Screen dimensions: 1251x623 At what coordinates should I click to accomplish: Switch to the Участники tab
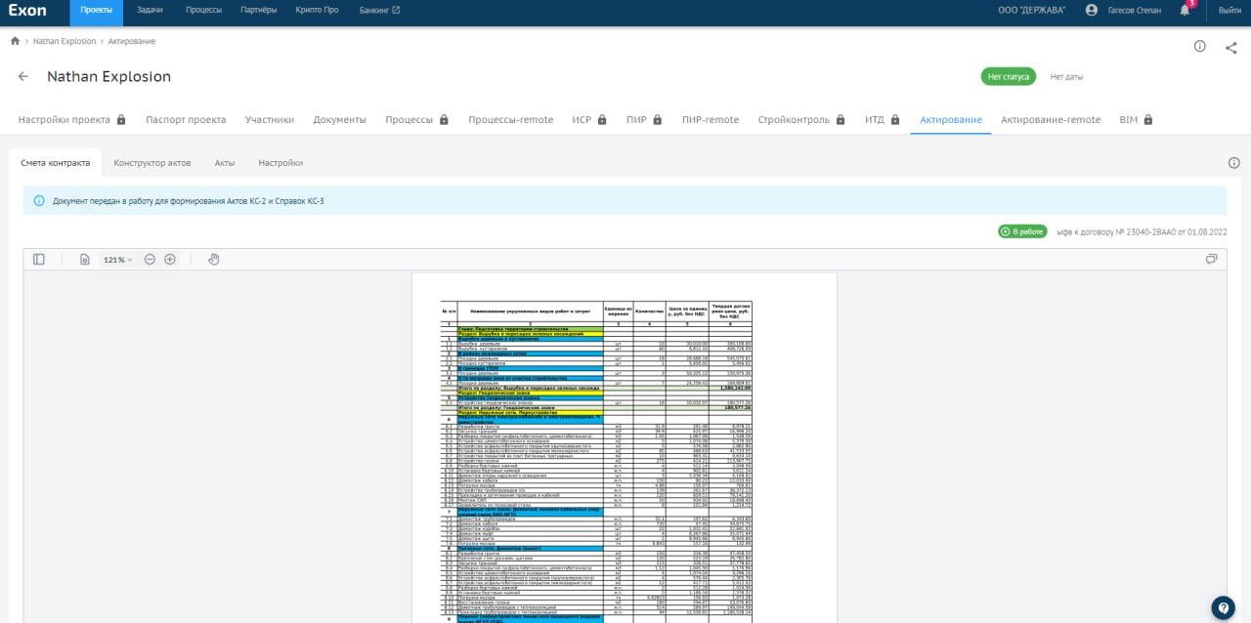coord(270,120)
